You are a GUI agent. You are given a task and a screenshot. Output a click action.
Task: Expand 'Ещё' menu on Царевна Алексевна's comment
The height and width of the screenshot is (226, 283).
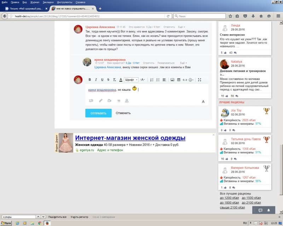coord(181,27)
